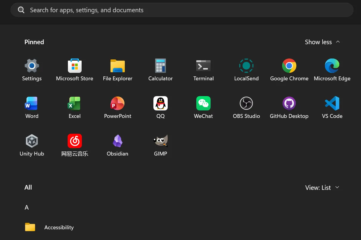This screenshot has width=361, height=240.
Task: Launch OBS Studio
Action: coord(246,107)
